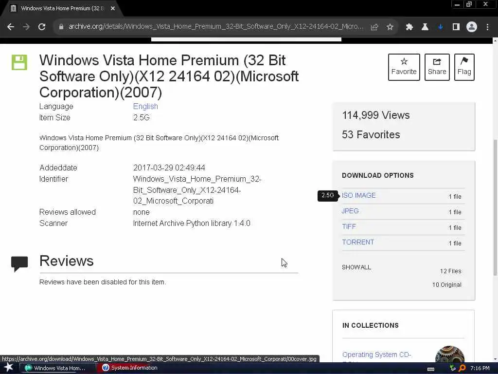498x374 pixels.
Task: Toggle the browser side panel
Action: click(x=456, y=27)
